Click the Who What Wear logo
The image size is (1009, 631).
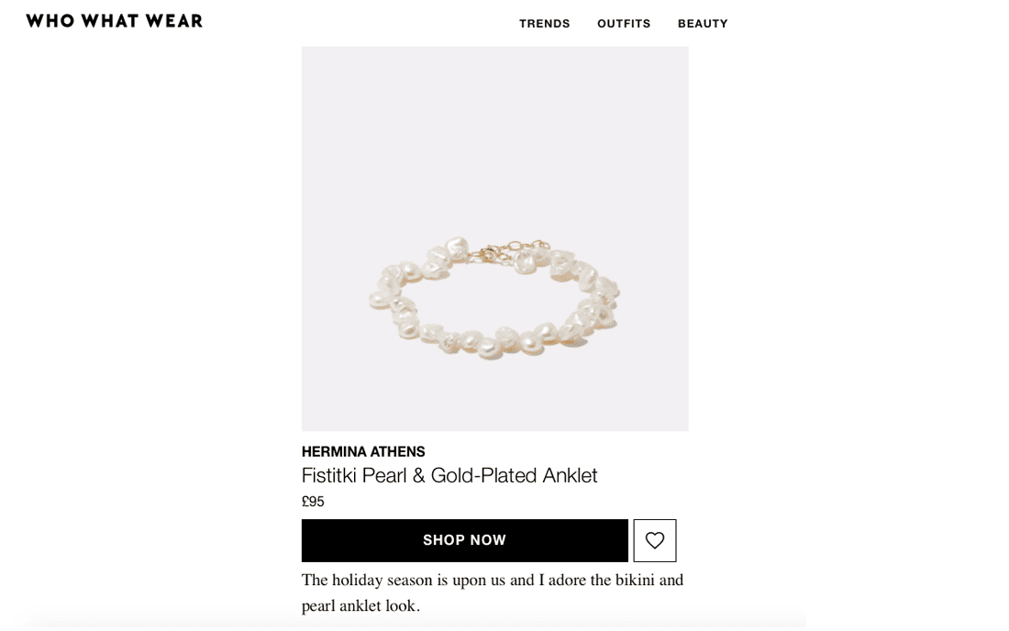tap(115, 21)
